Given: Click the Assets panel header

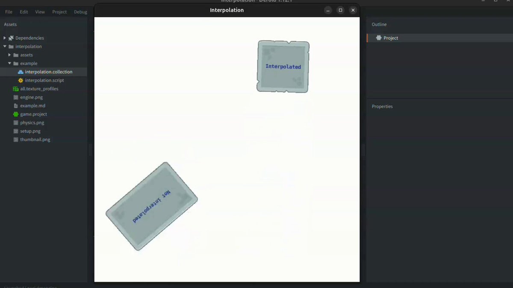Looking at the screenshot, I should click(10, 25).
